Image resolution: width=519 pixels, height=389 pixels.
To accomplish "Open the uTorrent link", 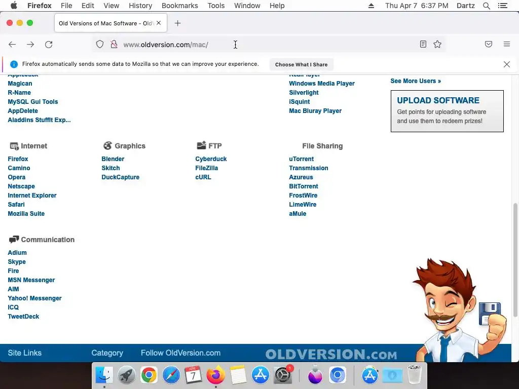I will point(301,159).
